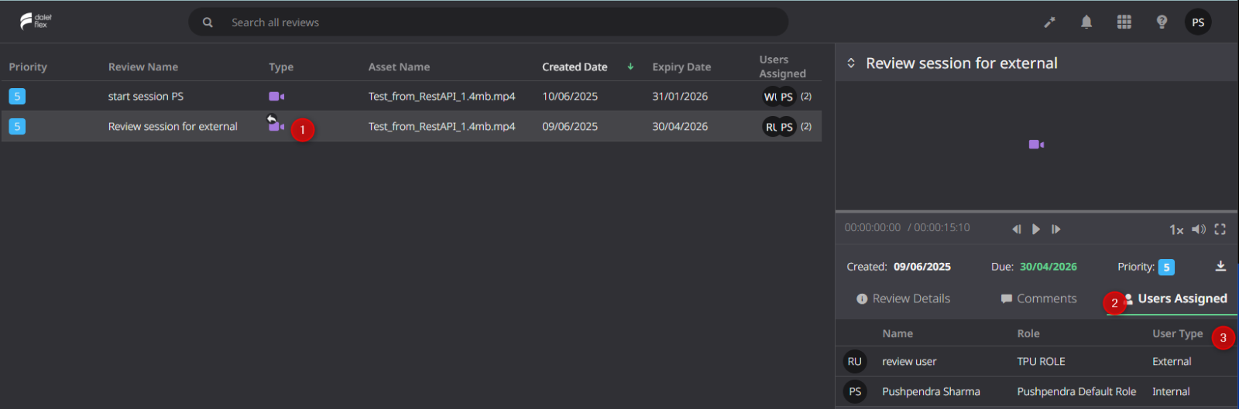Change the 1x playback speed

click(1176, 230)
